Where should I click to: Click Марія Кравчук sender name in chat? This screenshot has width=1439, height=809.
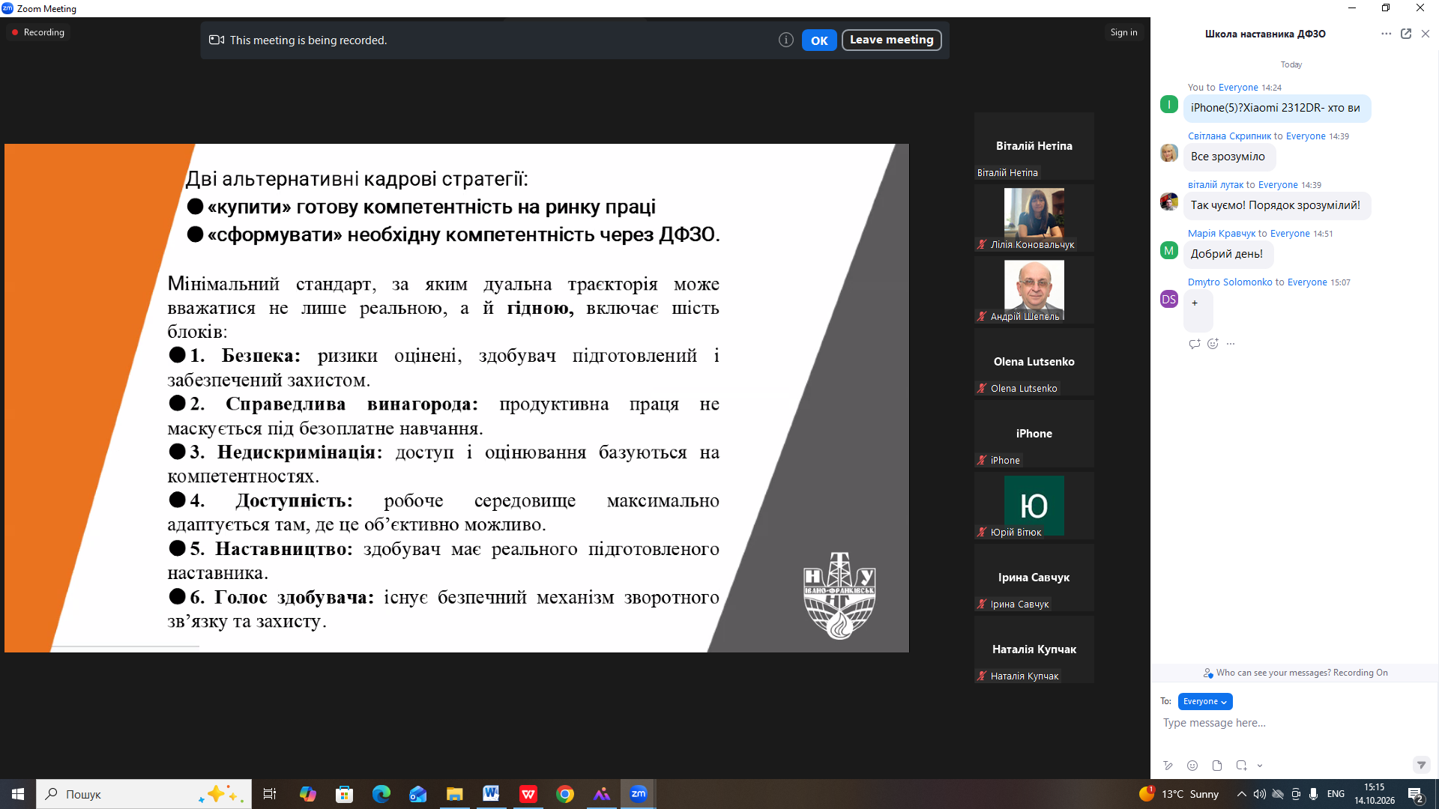coord(1221,234)
